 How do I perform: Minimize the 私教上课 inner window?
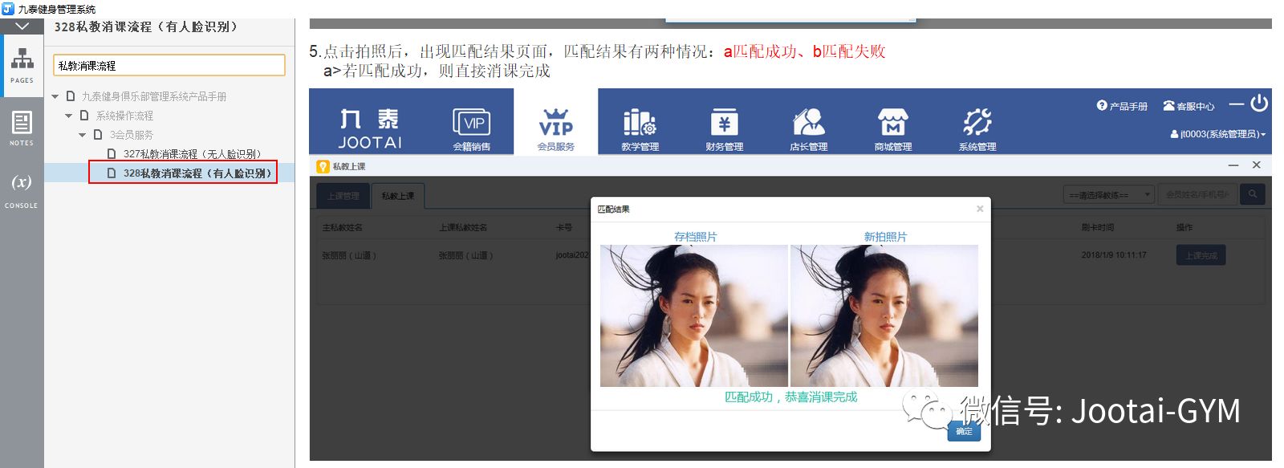click(x=1233, y=165)
